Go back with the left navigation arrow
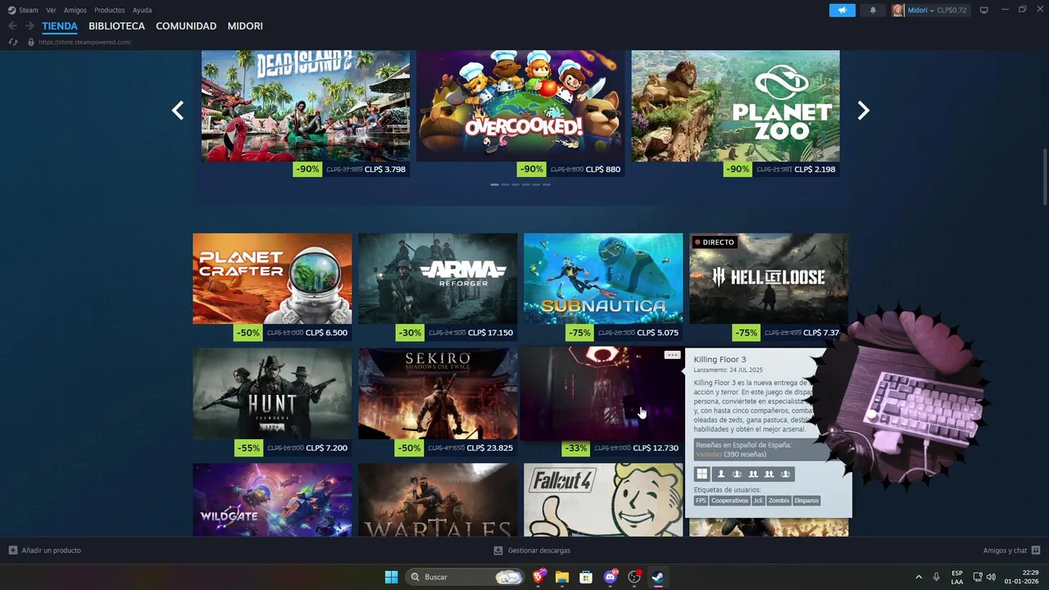The height and width of the screenshot is (590, 1049). 12,26
